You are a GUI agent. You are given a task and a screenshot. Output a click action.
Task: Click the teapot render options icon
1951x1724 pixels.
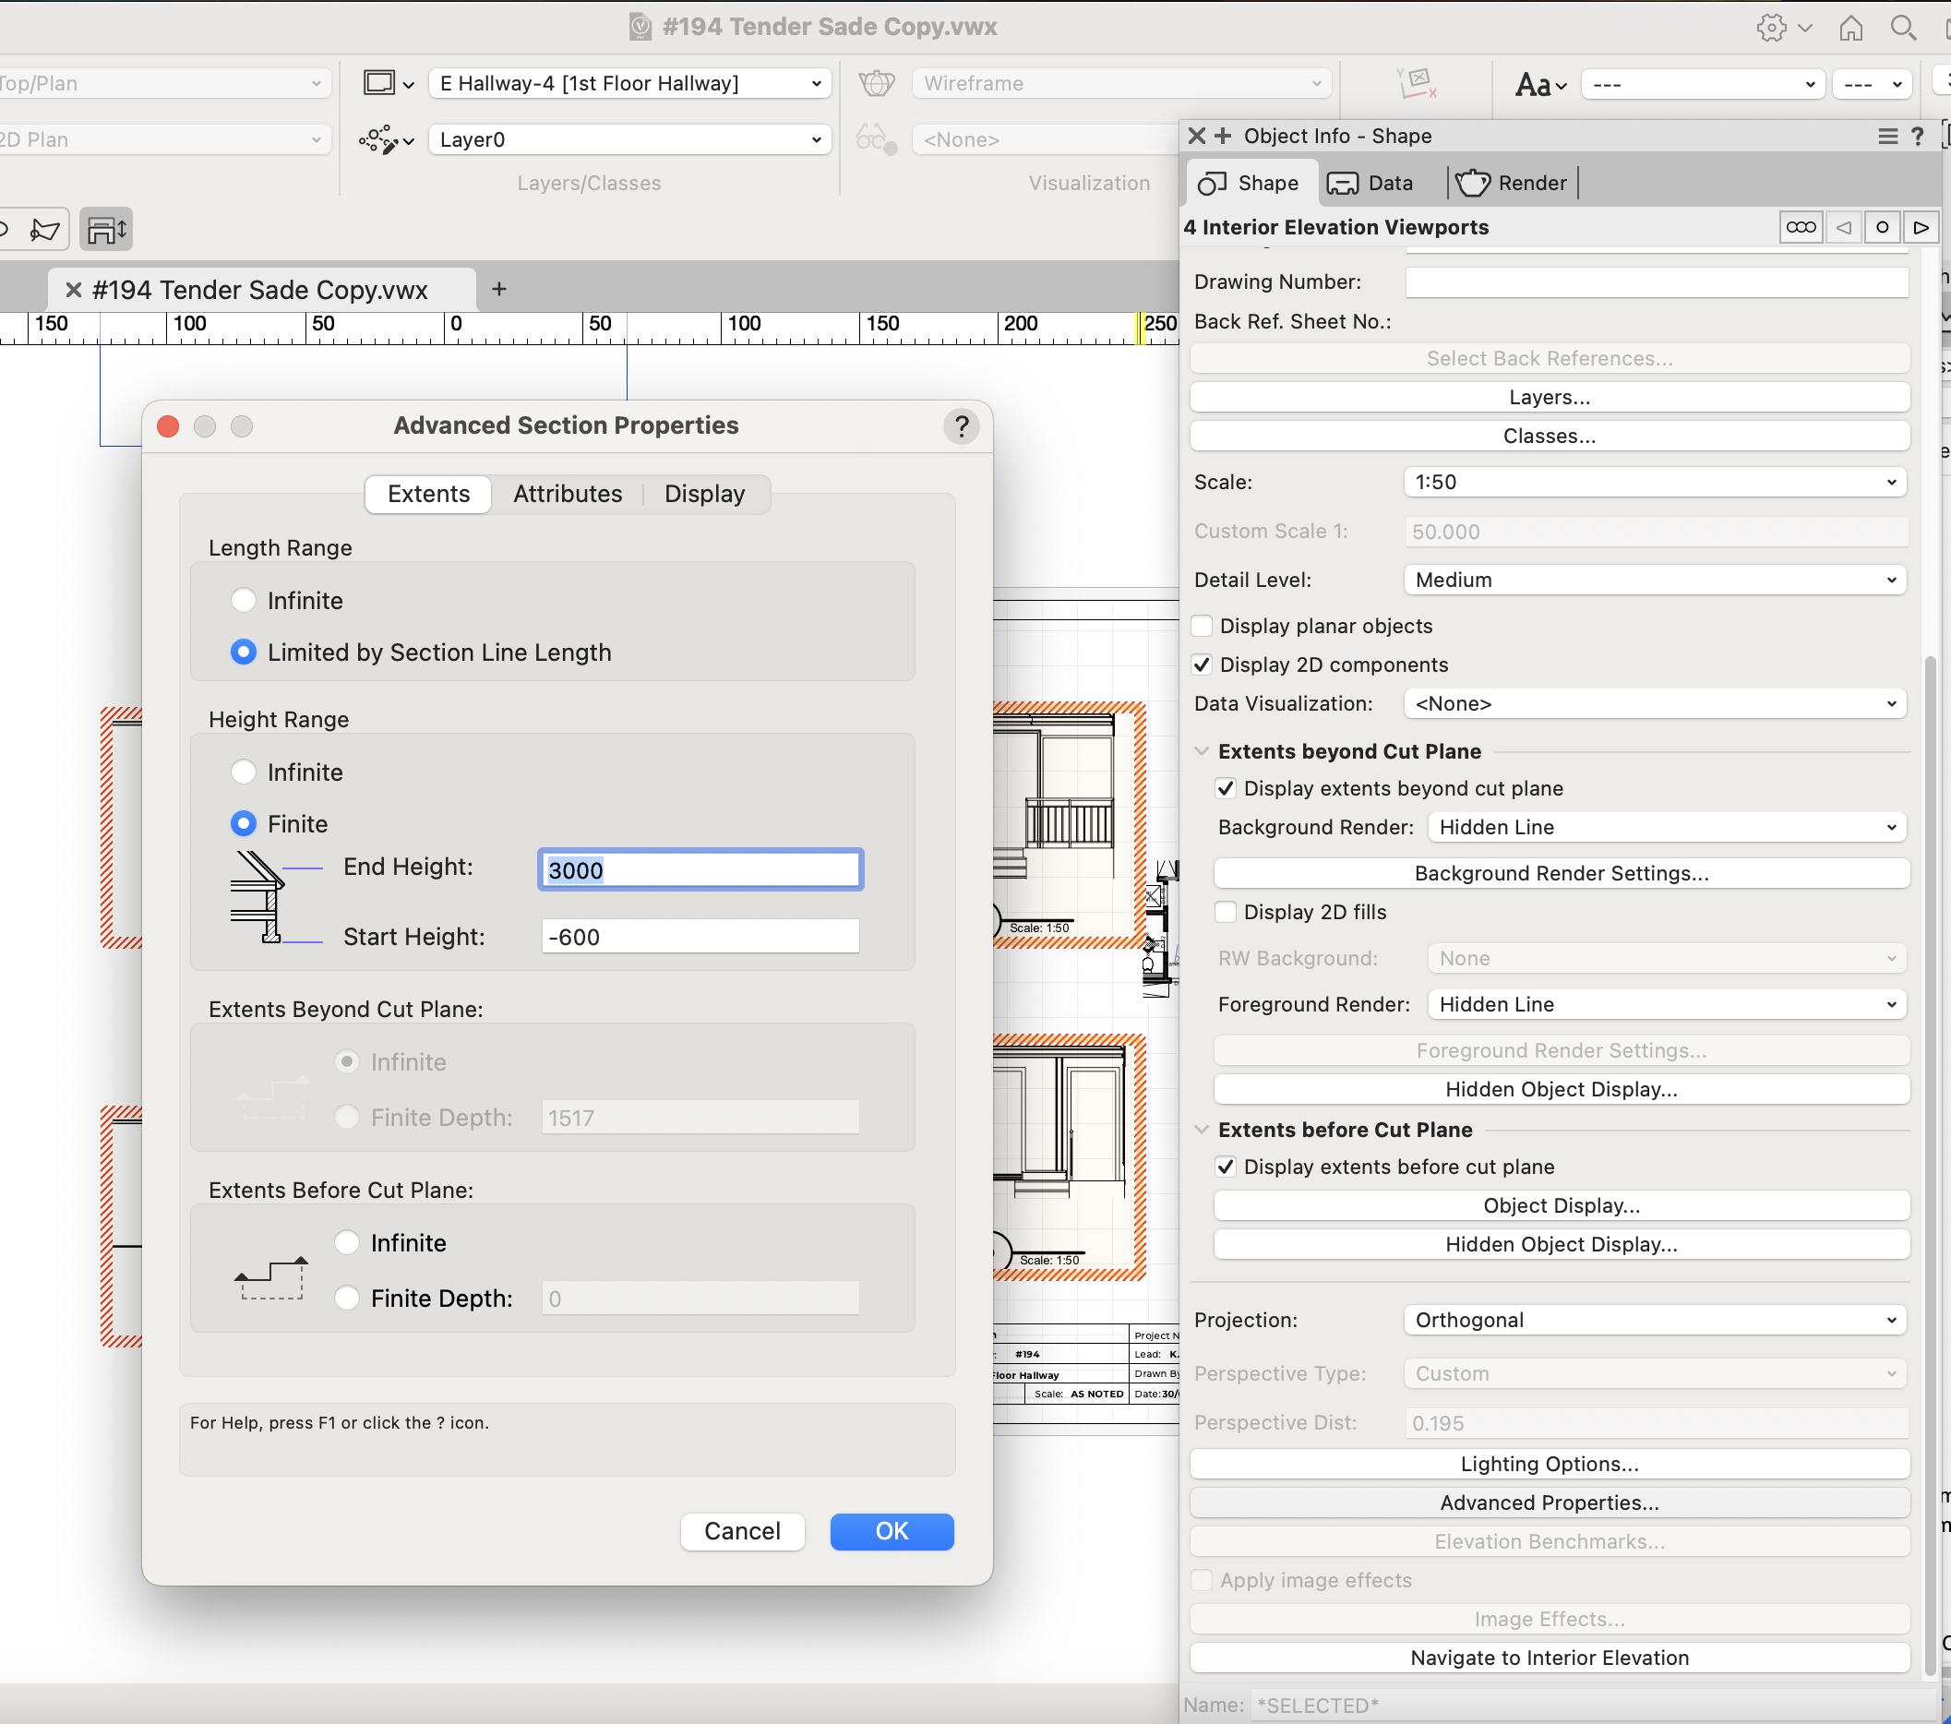coord(876,83)
